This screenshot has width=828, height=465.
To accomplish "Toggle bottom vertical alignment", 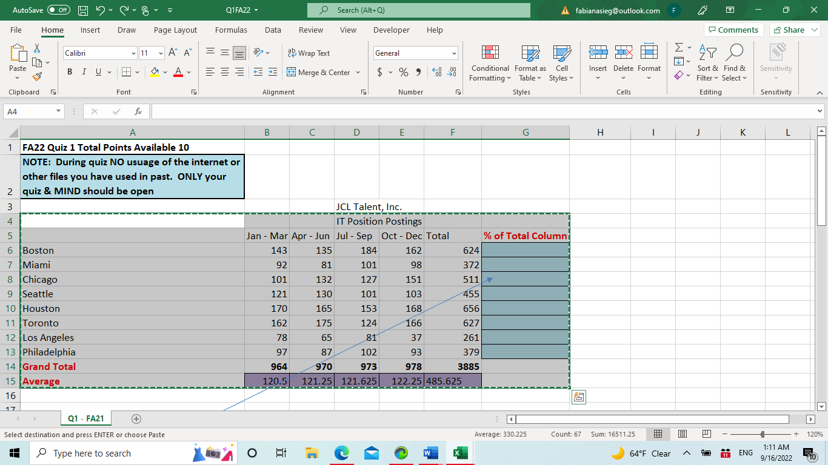I will (239, 53).
